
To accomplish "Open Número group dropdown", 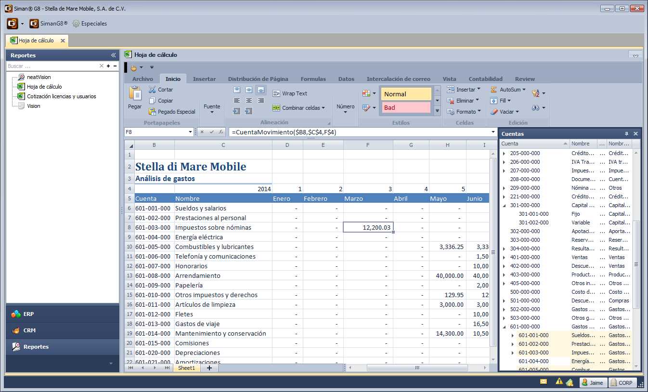I will 346,109.
